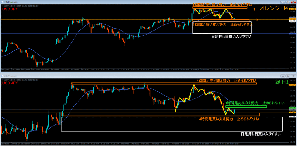This screenshot has height=146, width=297.
Task: Expand the arrow beside the USDJPY.oj1m,H4 chart header
Action: coord(2,6)
